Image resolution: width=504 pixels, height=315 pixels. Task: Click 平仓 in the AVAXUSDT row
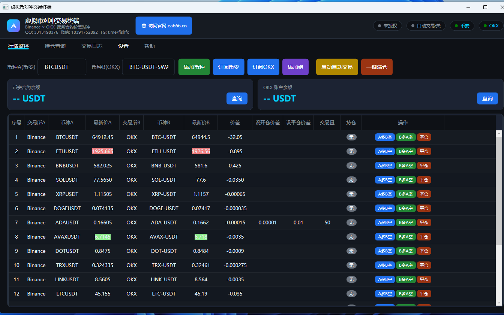point(424,237)
